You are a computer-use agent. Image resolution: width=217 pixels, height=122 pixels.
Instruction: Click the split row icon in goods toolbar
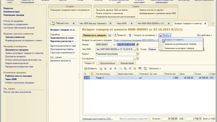click(x=130, y=68)
